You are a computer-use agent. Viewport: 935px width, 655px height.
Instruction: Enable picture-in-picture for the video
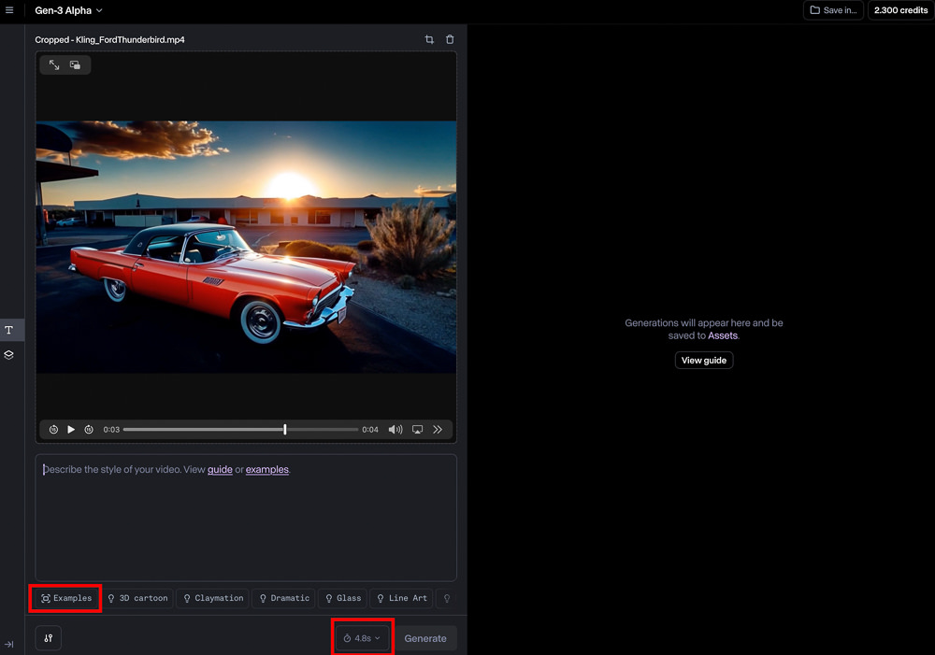(x=75, y=65)
